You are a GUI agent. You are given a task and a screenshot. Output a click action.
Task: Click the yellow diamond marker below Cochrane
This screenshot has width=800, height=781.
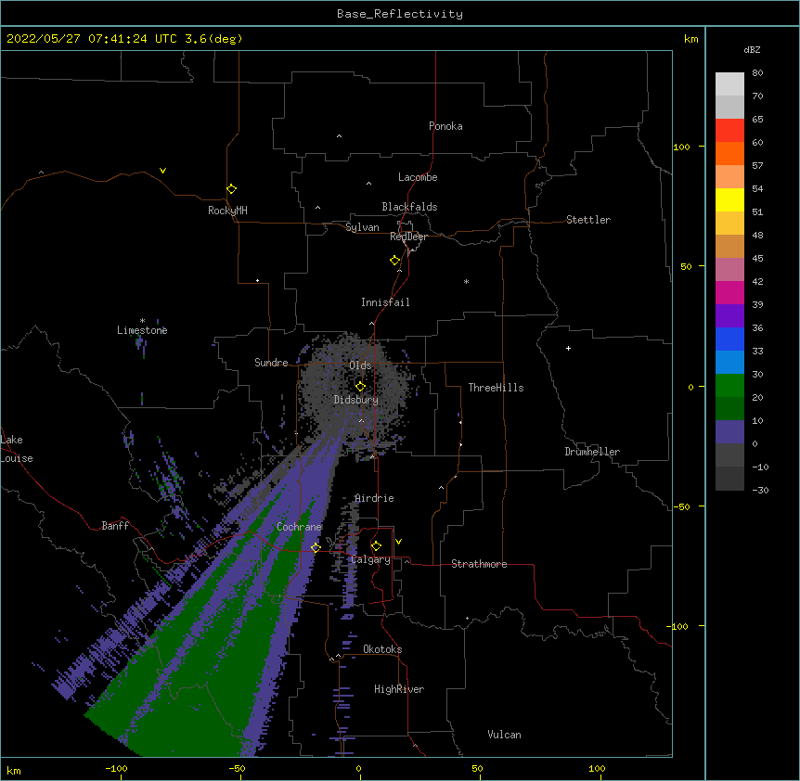[316, 547]
